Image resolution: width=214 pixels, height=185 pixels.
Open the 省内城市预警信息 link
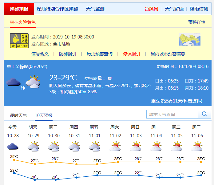click(x=168, y=54)
